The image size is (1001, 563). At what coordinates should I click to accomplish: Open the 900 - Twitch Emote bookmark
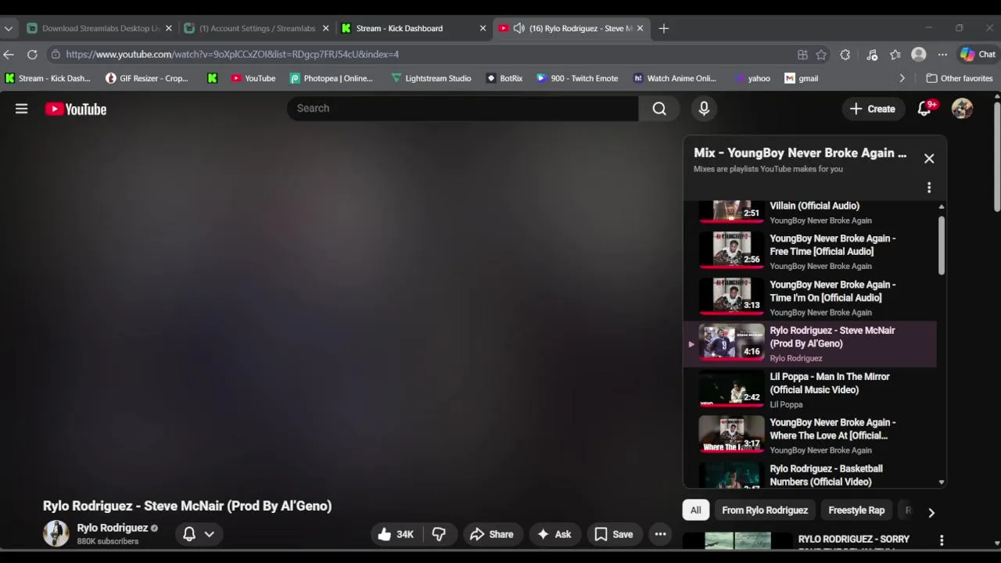coord(576,78)
